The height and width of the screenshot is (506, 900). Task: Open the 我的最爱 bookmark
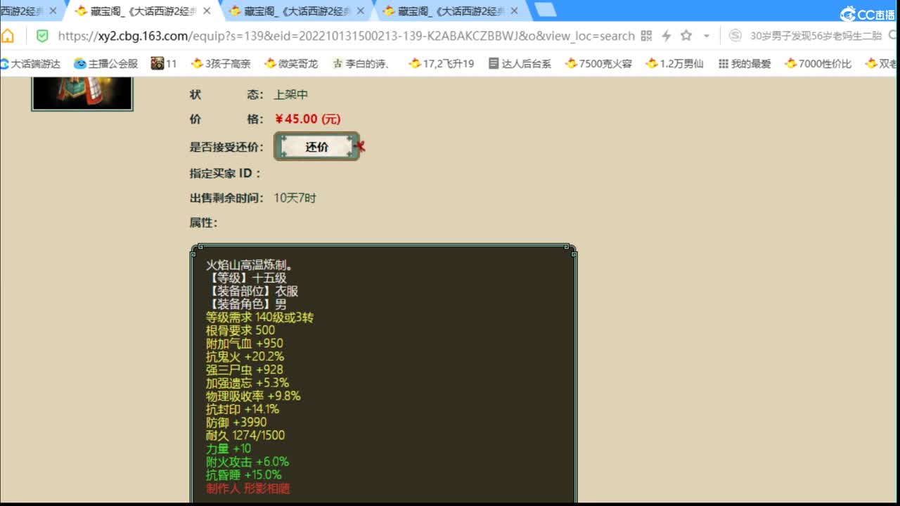[x=745, y=63]
